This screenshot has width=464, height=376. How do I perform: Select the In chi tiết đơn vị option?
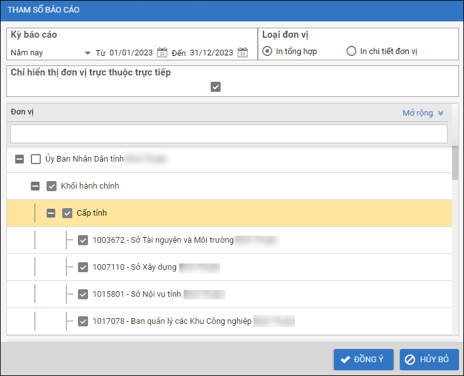point(351,52)
